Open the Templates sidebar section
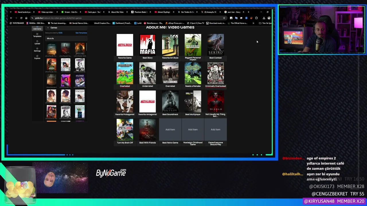 [37, 35]
